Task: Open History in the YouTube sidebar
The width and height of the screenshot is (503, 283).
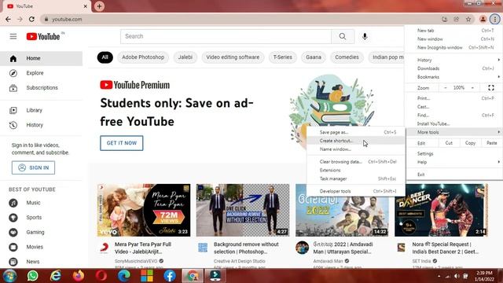Action: point(41,125)
